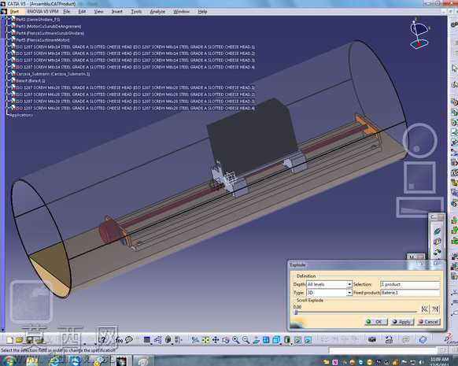Click the Swap Visible Space icon
Image resolution: width=458 pixels, height=366 pixels.
(x=308, y=340)
